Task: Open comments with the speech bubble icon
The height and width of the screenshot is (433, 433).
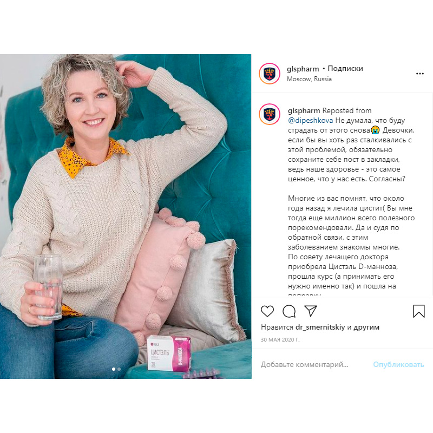Action: [x=289, y=311]
